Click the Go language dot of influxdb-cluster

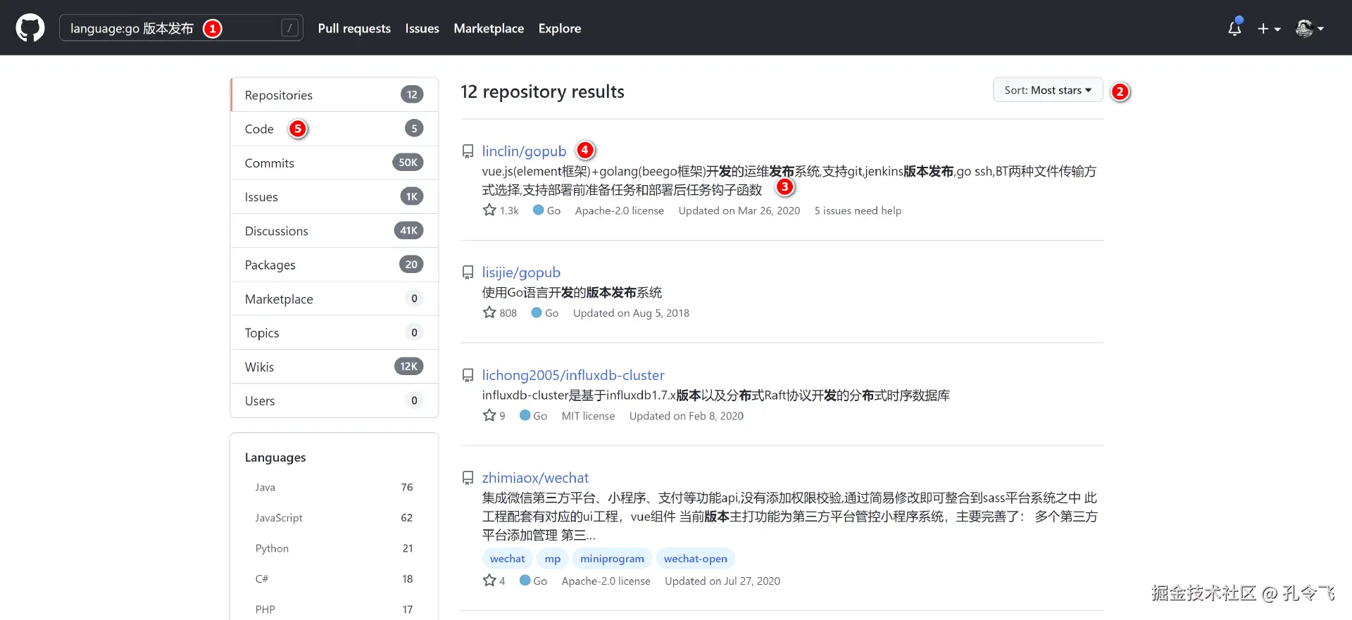coord(525,415)
